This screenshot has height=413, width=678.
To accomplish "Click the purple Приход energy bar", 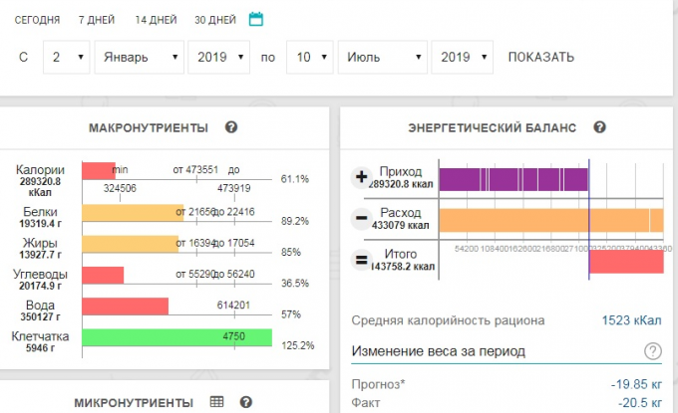I will [512, 178].
